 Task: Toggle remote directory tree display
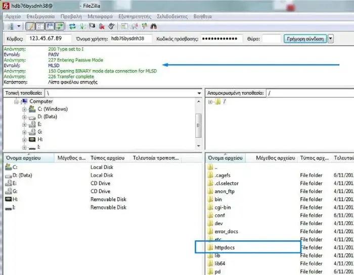[50, 27]
